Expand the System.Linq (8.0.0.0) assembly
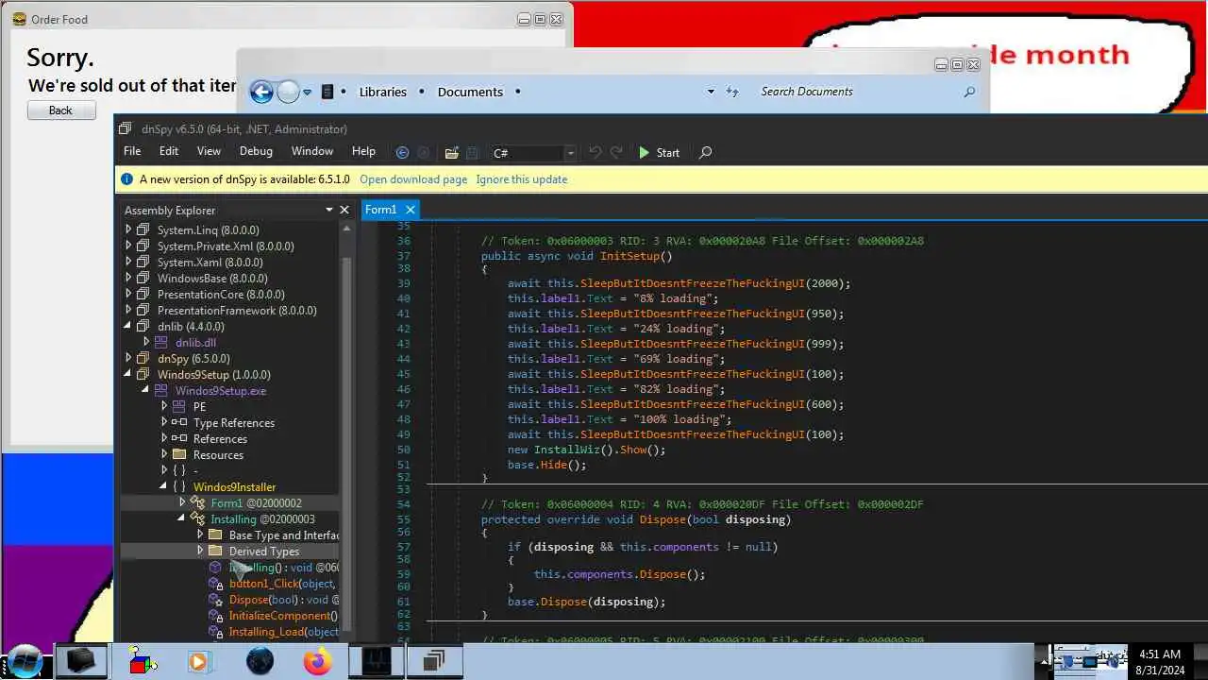This screenshot has height=680, width=1208. tap(129, 229)
